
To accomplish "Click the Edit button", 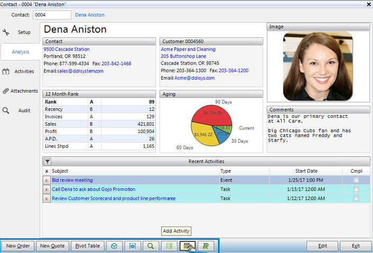I will [x=322, y=246].
